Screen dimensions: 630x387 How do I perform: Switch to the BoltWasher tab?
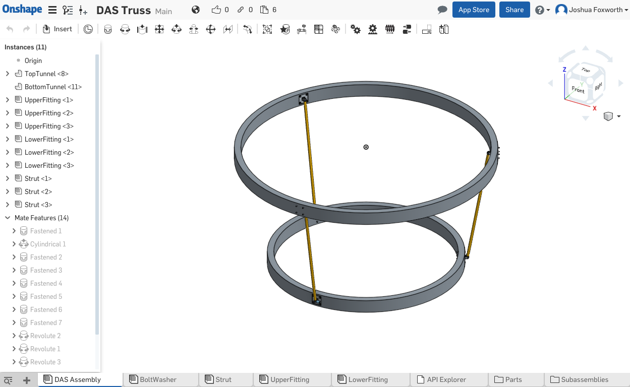pos(161,379)
